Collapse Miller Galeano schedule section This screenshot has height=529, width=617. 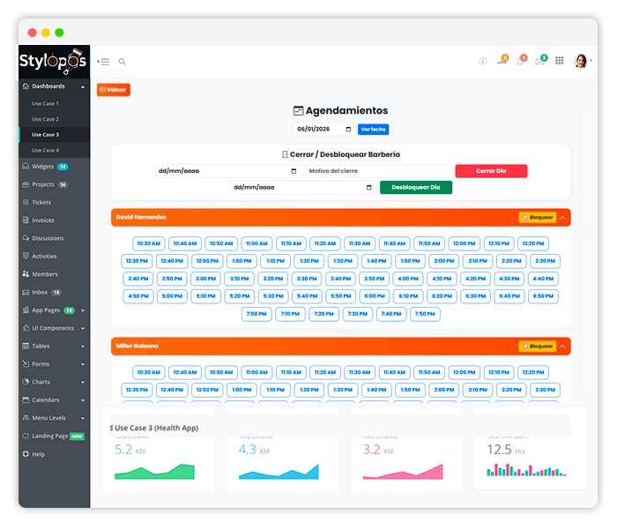pyautogui.click(x=563, y=346)
